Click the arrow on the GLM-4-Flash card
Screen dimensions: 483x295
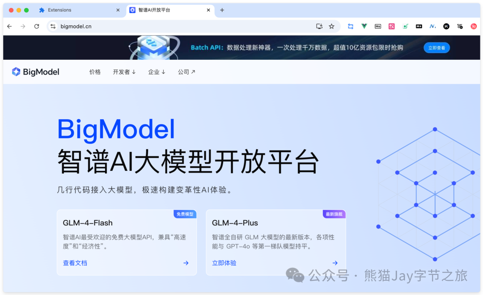pos(186,263)
